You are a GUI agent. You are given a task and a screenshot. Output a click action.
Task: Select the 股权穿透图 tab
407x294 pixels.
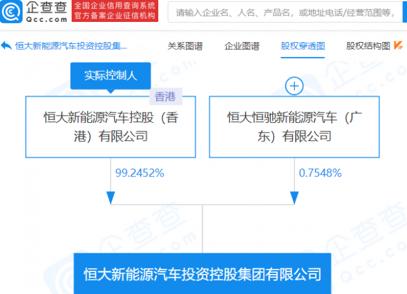(302, 47)
